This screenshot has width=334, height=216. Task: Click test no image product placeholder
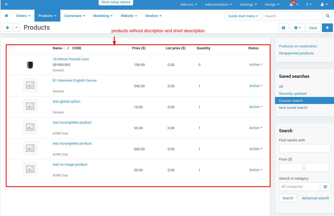[30, 169]
